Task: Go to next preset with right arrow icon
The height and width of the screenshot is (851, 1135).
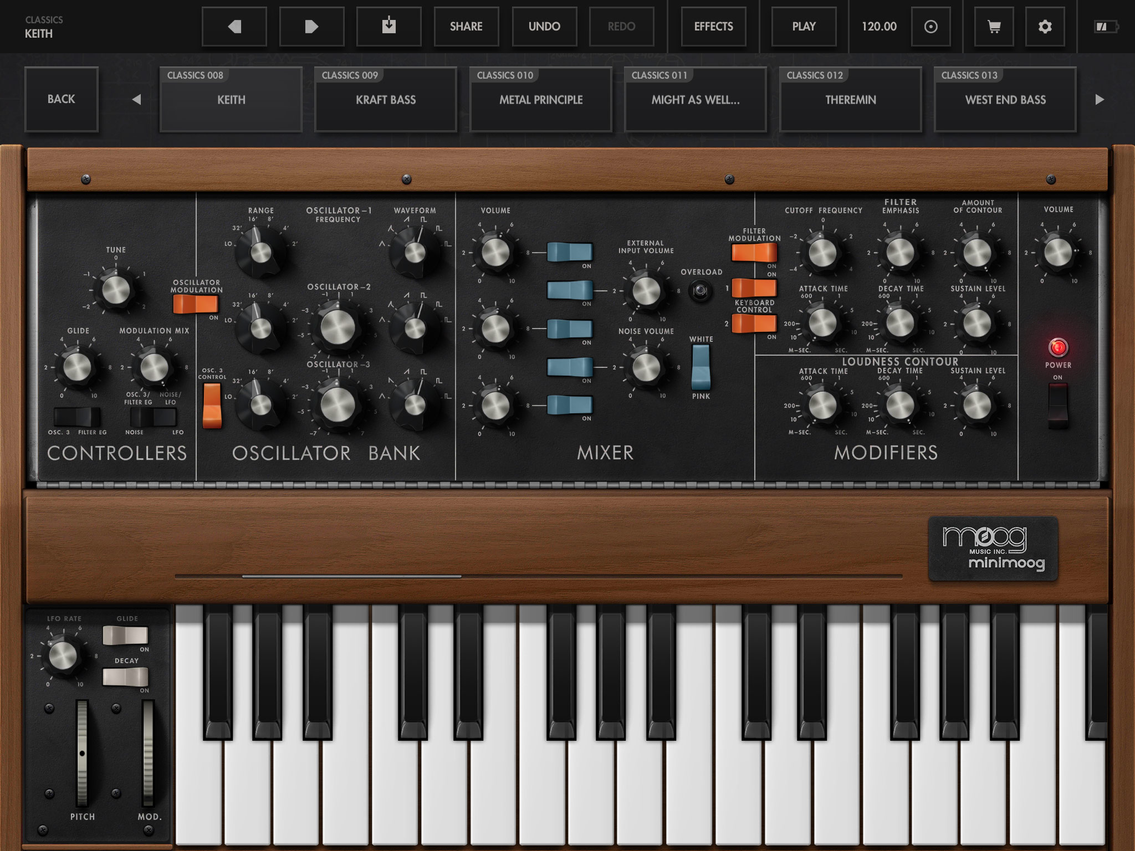Action: 312,26
